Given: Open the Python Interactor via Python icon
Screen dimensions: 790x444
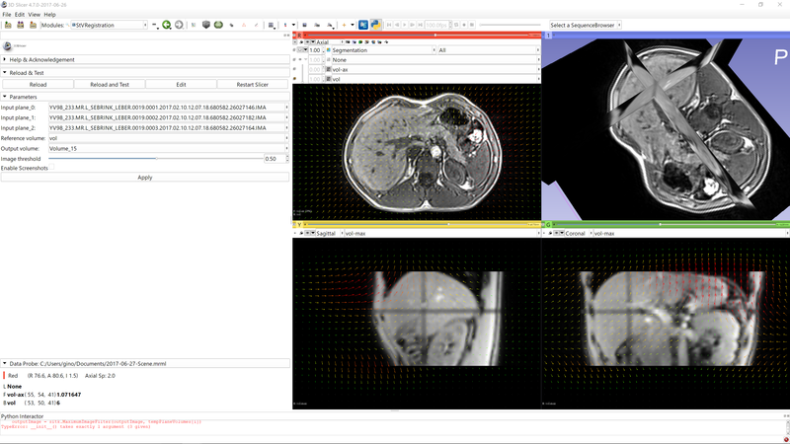Looking at the screenshot, I should [376, 25].
